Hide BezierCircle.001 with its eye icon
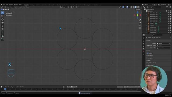Screen dimensions: 172x97 point(169,13)
